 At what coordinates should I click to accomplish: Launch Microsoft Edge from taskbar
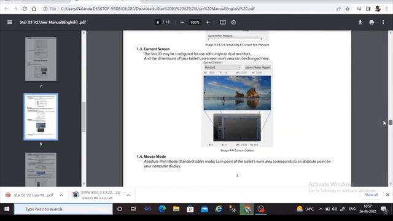pos(162,209)
